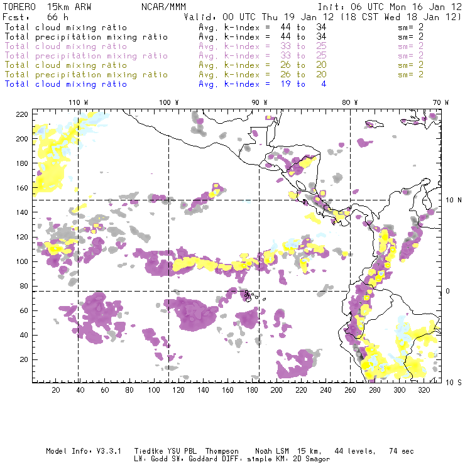The width and height of the screenshot is (465, 465).
Task: Click the olive 'Total cloud mixing ratio' legend line
Action: (66, 65)
